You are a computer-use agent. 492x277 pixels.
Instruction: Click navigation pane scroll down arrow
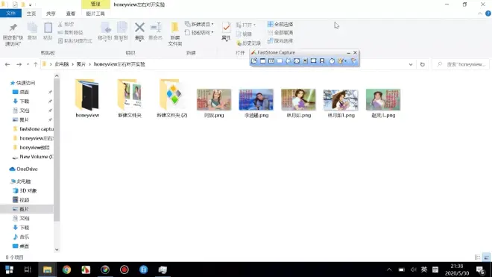pos(57,249)
